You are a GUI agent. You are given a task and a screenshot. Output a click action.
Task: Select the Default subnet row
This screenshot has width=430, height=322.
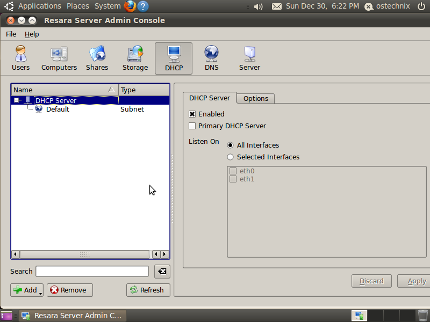[x=90, y=109]
